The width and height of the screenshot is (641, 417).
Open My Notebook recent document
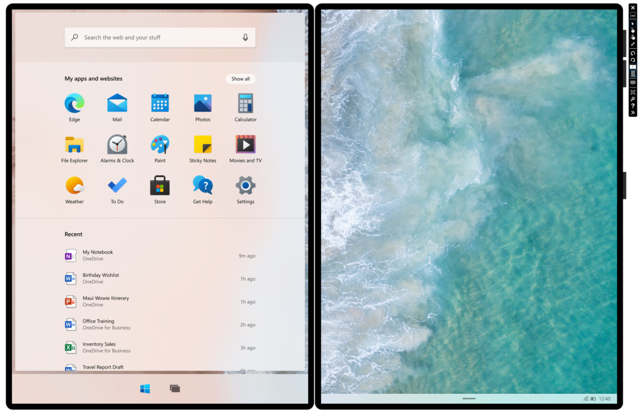[160, 256]
